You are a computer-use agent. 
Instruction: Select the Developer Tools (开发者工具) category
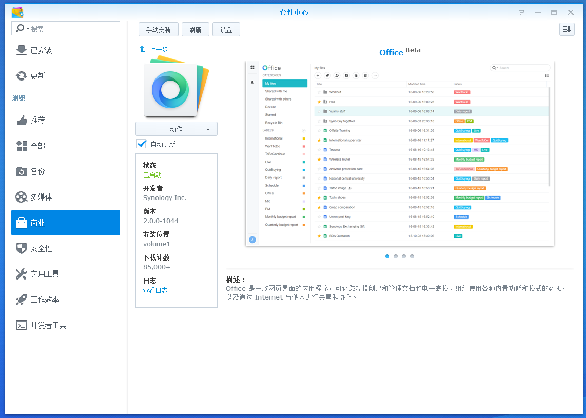(65, 325)
